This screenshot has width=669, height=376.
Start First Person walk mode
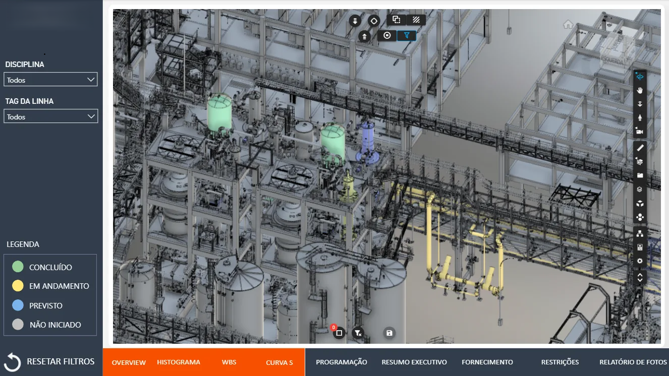click(640, 117)
